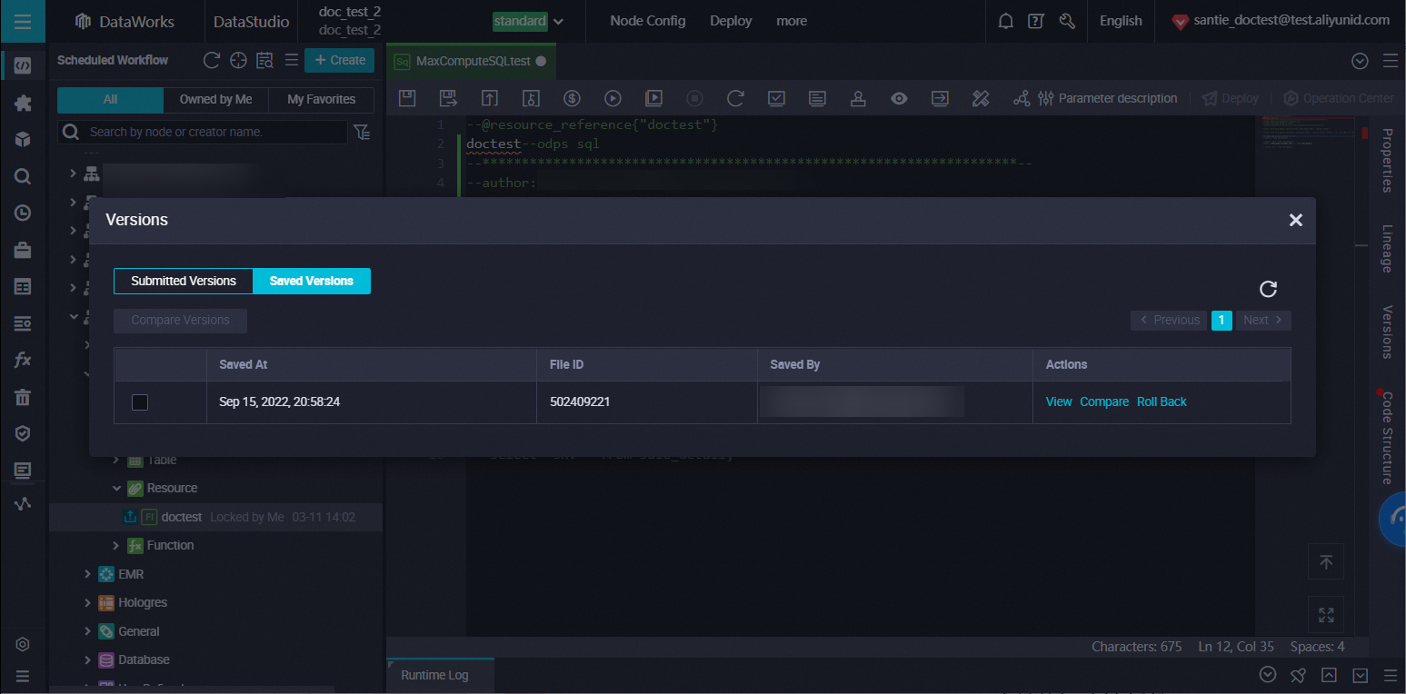Select the All filter tab
The width and height of the screenshot is (1406, 694).
pyautogui.click(x=110, y=99)
